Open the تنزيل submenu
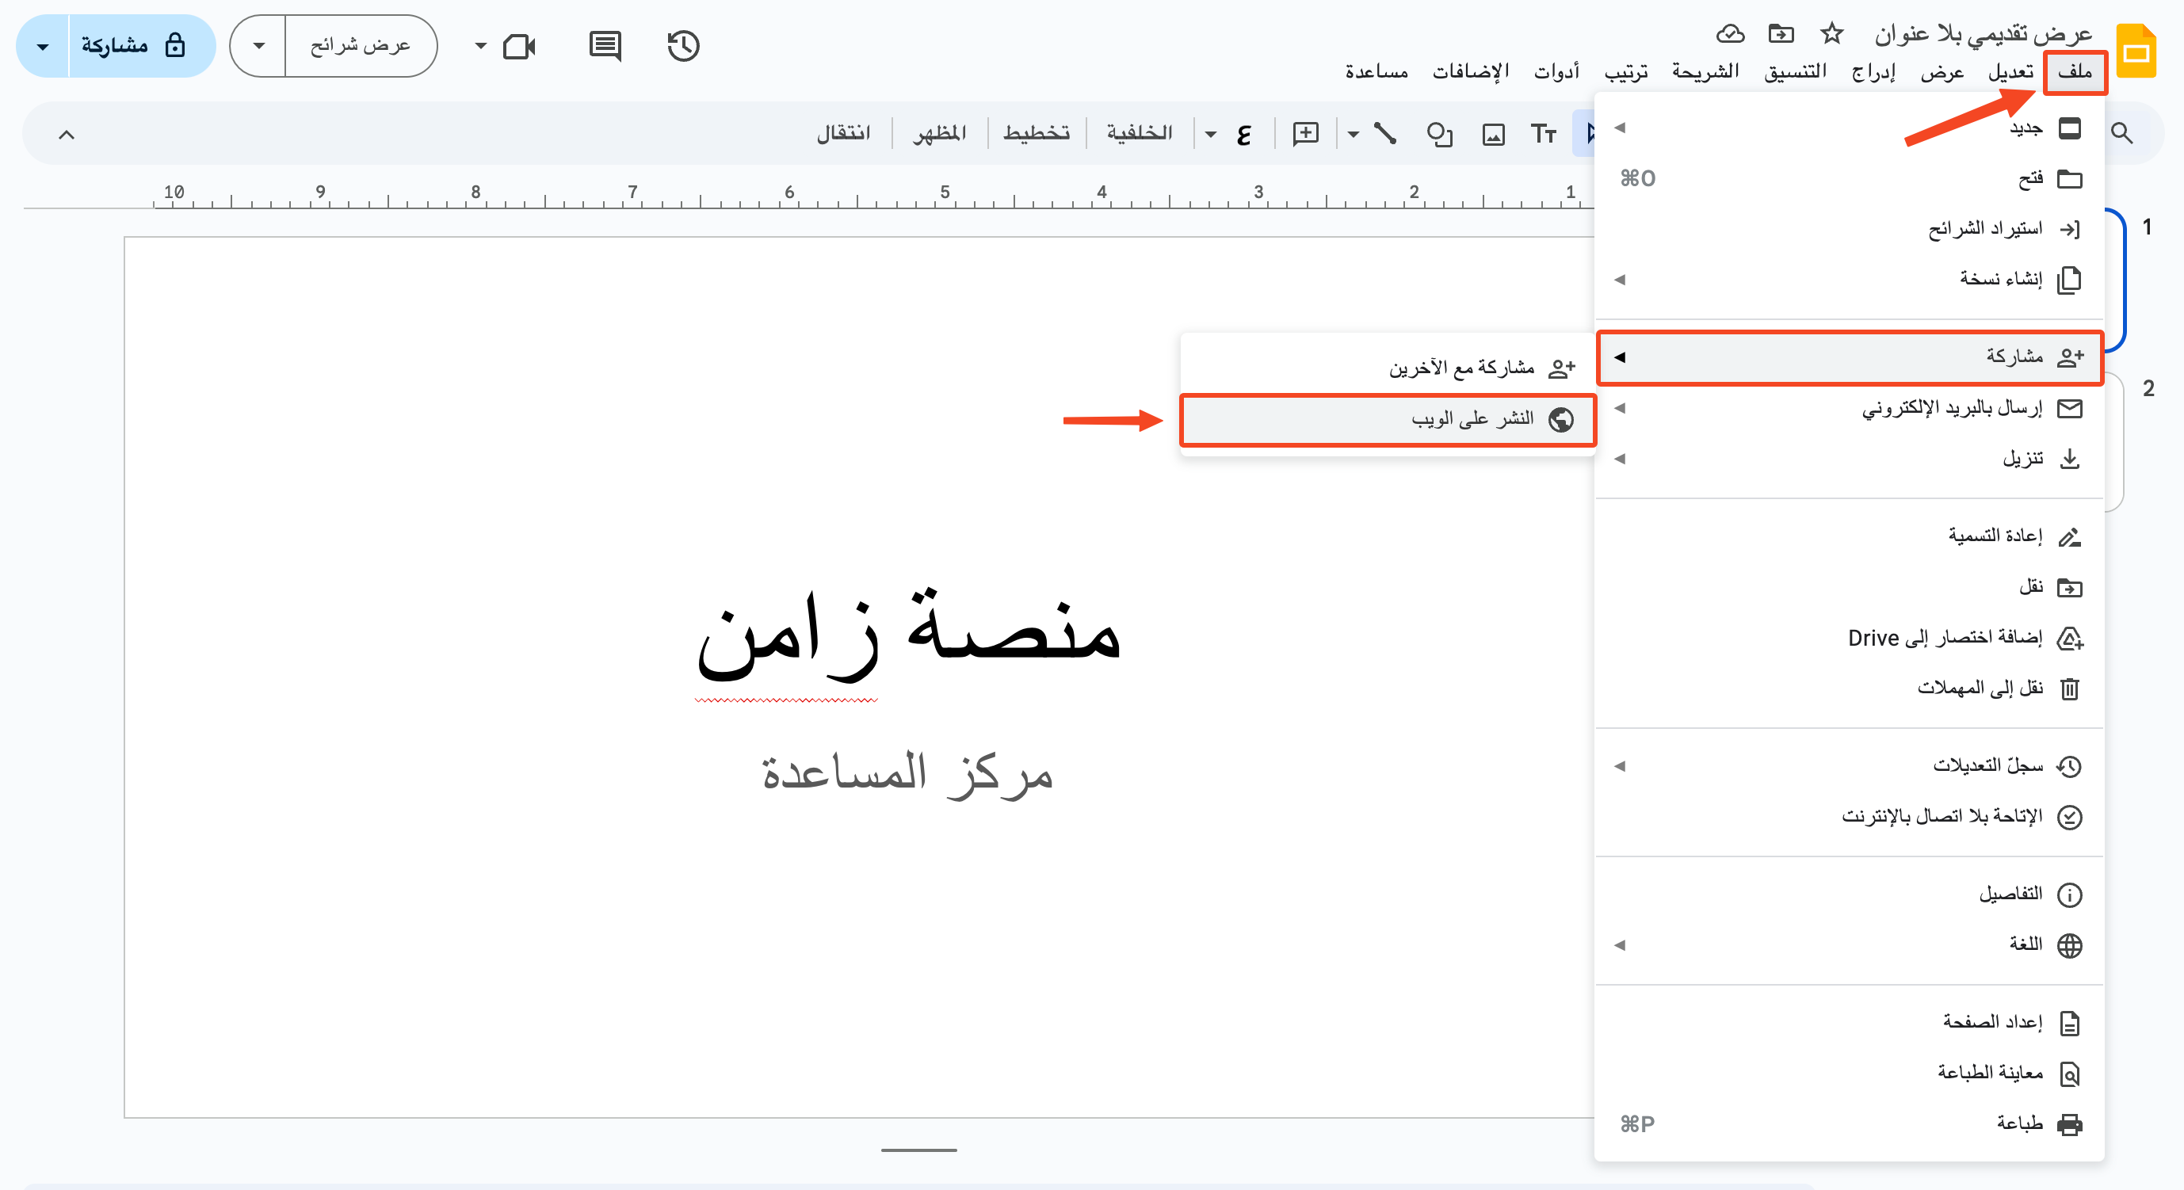 1849,459
